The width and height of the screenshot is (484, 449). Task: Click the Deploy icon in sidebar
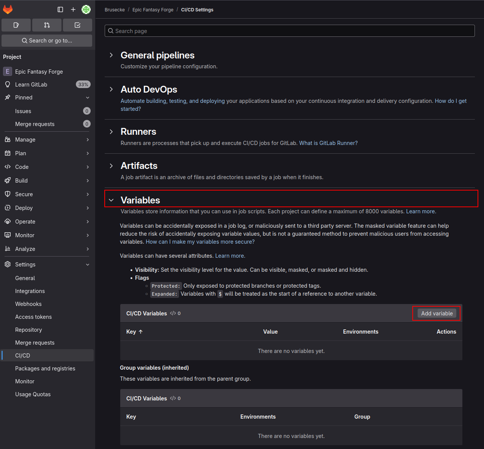(8, 208)
